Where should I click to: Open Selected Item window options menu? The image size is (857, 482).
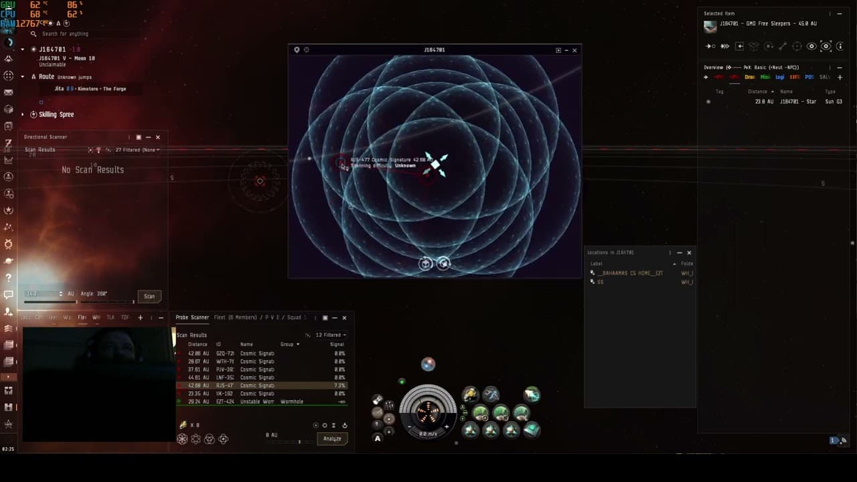[830, 13]
